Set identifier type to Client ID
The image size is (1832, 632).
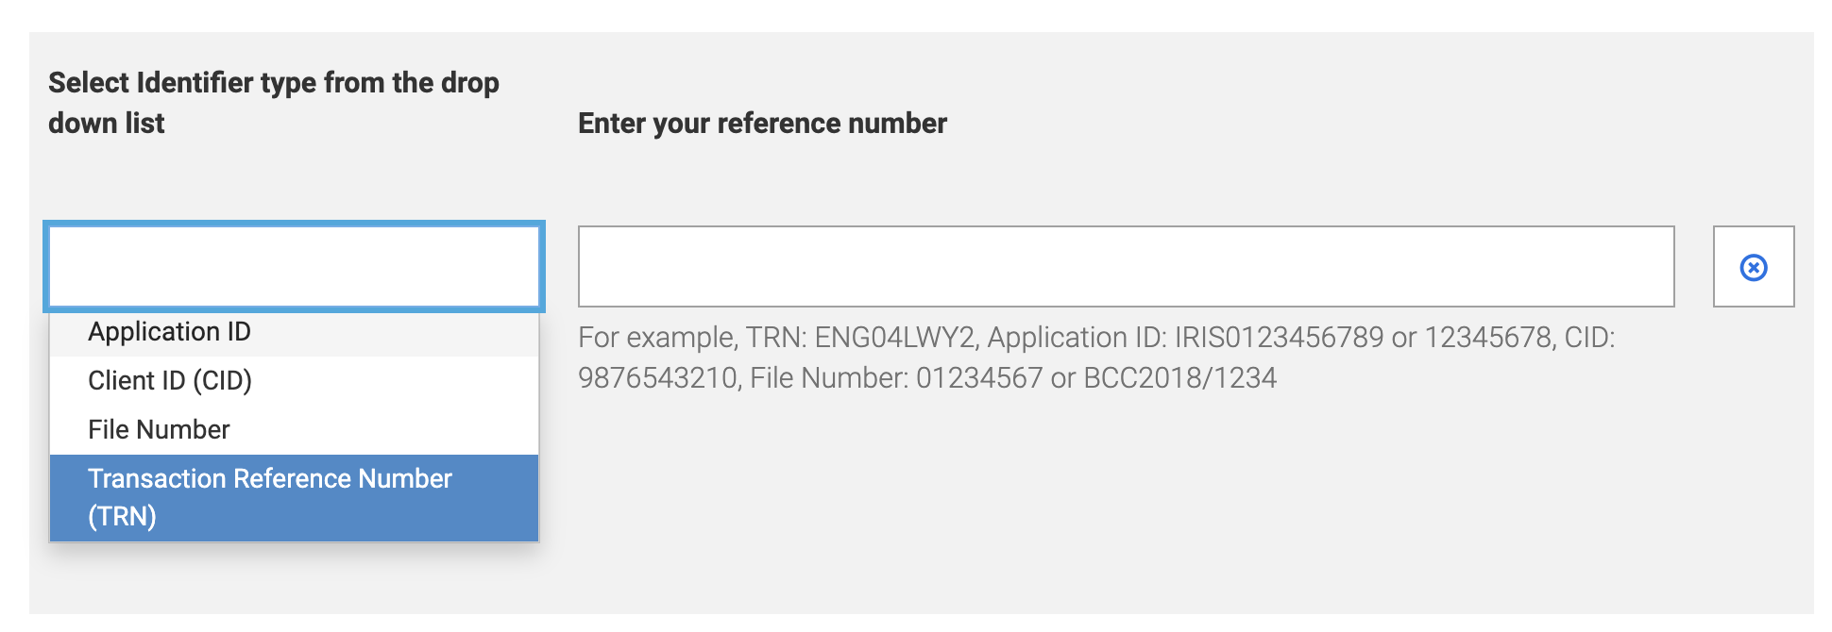tap(170, 381)
